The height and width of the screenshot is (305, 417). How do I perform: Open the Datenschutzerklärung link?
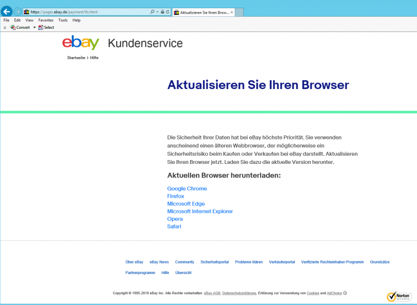click(239, 293)
